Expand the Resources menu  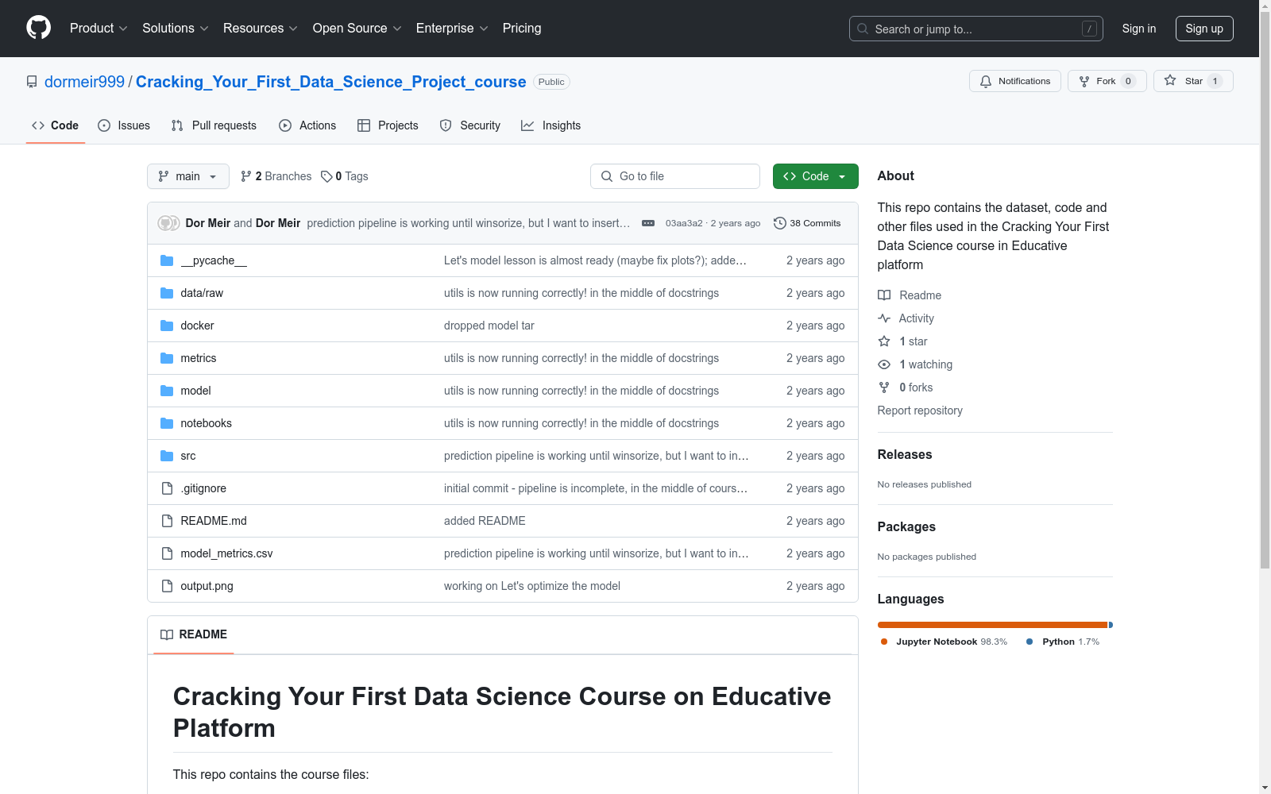click(x=261, y=28)
